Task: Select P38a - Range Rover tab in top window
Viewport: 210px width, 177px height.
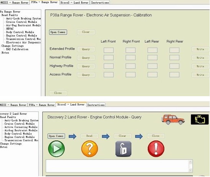Action: click(x=45, y=2)
